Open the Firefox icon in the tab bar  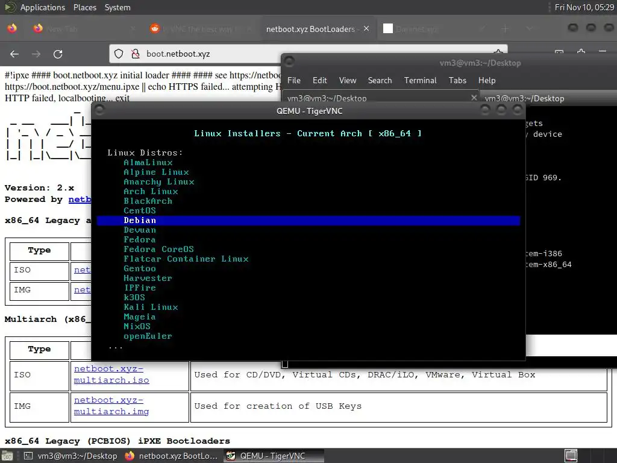[x=12, y=28]
